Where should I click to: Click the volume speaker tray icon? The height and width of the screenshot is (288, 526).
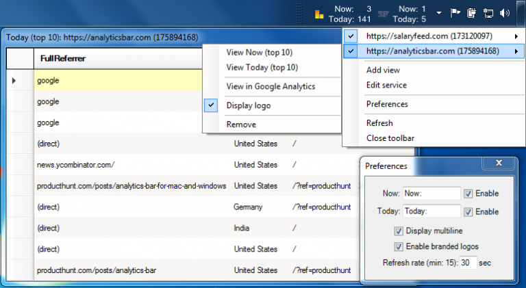pos(505,13)
